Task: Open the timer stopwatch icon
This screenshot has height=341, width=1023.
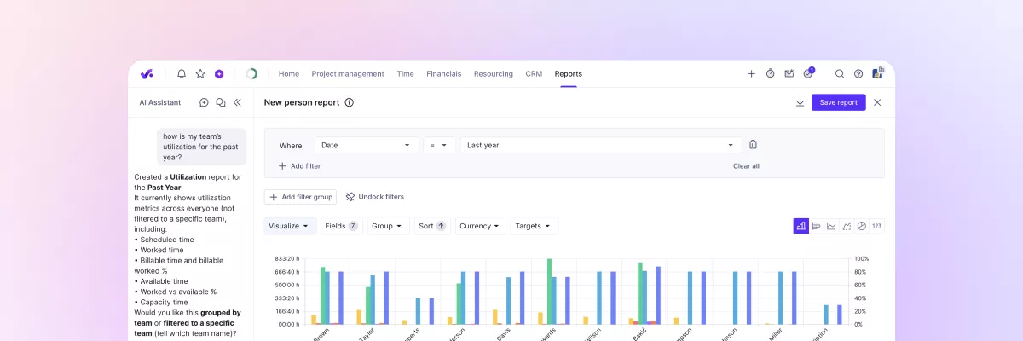Action: (770, 74)
